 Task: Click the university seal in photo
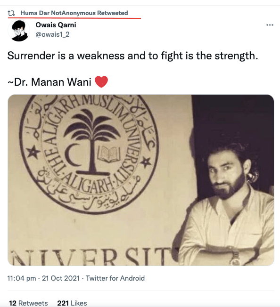[x=89, y=153]
